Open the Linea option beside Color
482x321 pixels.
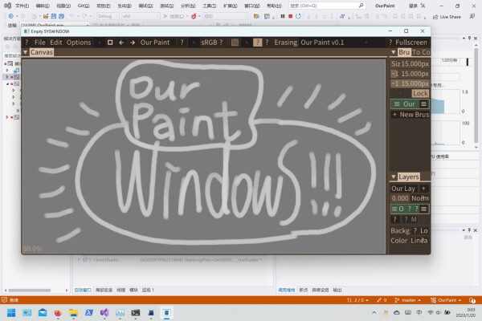click(x=419, y=241)
